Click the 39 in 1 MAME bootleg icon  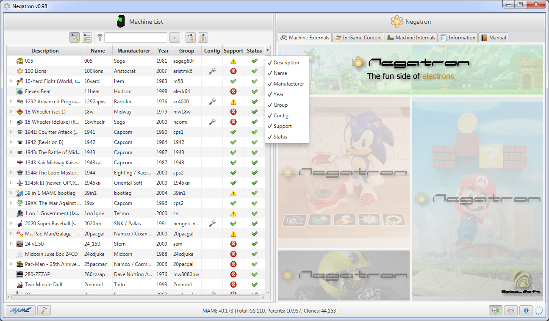click(20, 193)
